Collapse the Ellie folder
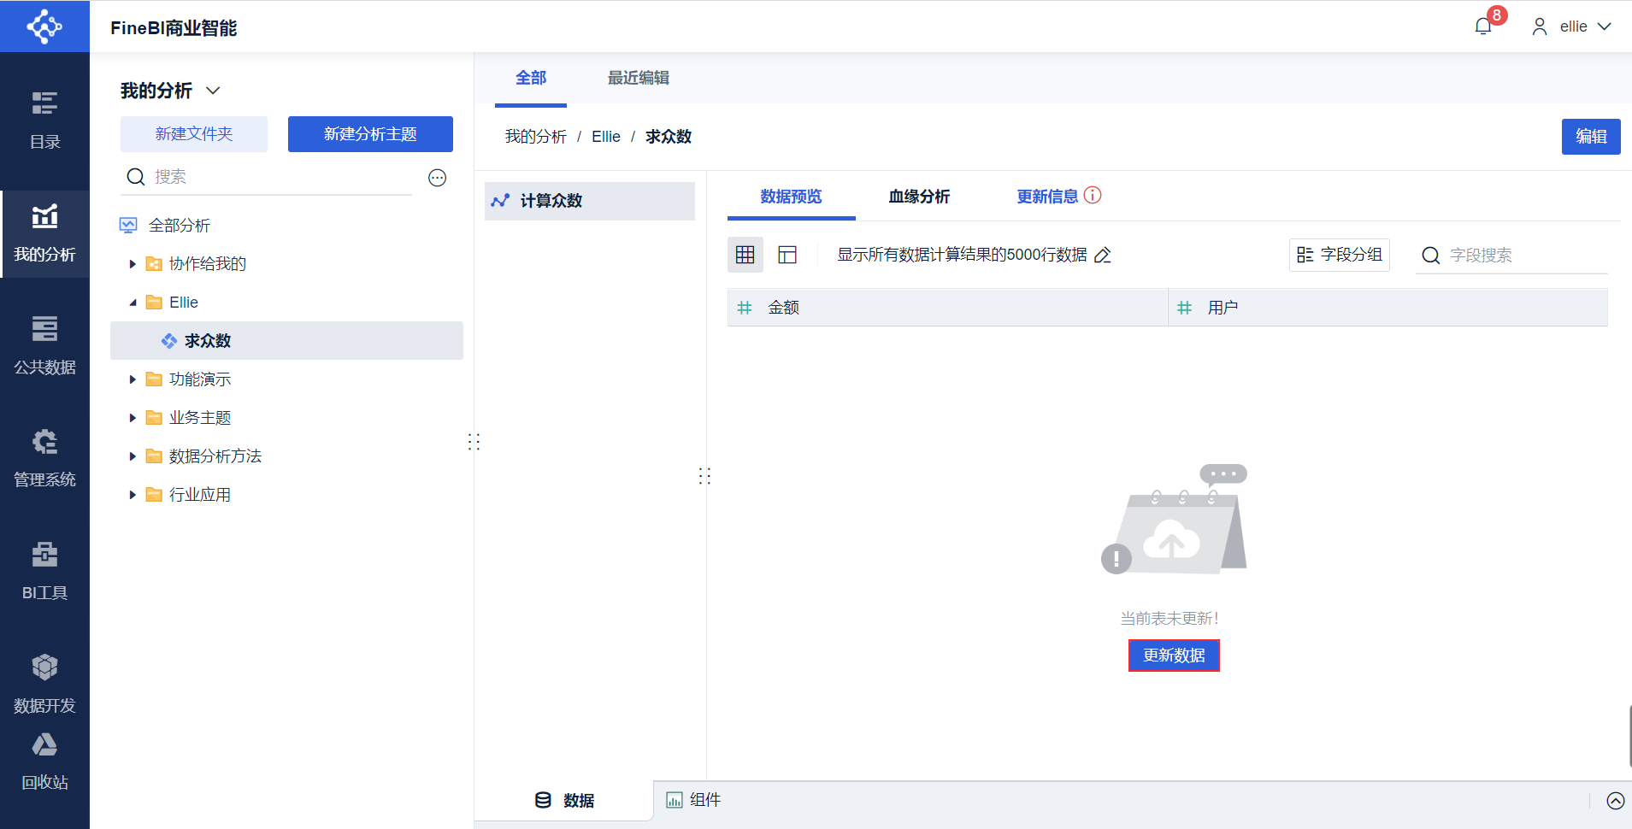This screenshot has height=829, width=1632. pos(133,303)
